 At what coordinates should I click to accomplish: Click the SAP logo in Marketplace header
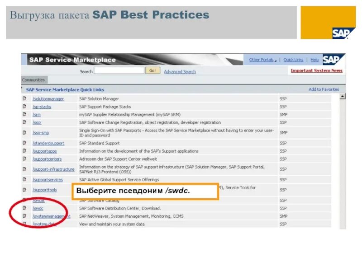333,60
